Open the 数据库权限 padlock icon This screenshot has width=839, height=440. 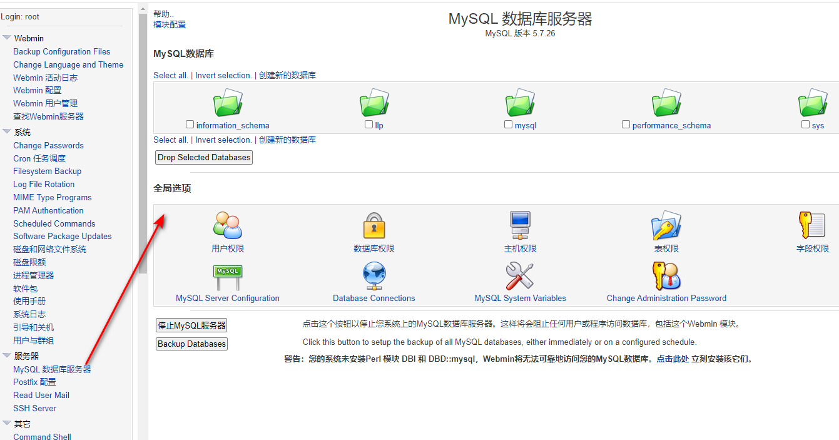[x=374, y=225]
